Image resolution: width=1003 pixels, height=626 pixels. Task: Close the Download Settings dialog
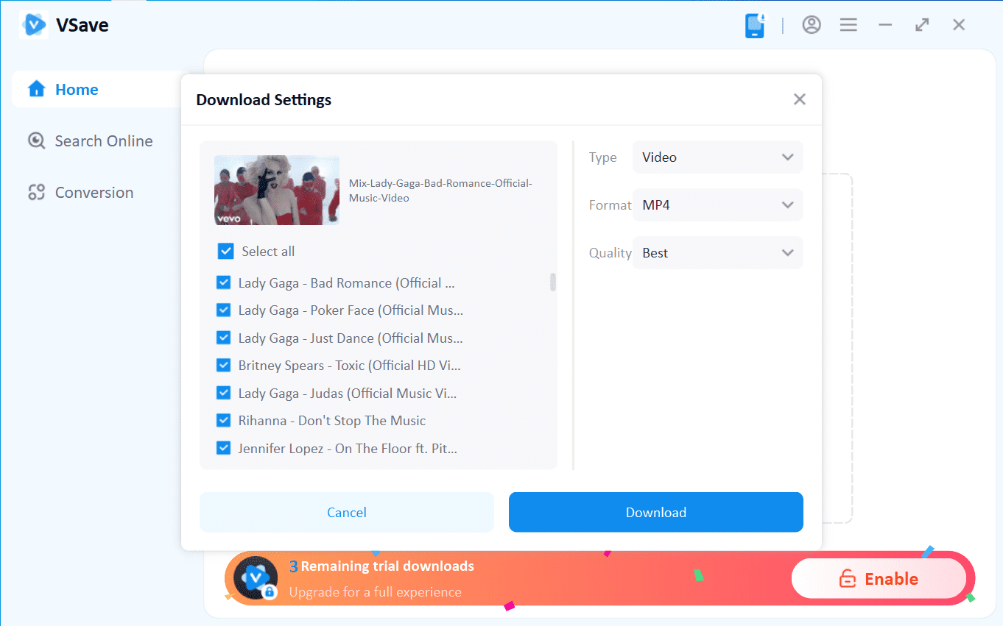800,99
